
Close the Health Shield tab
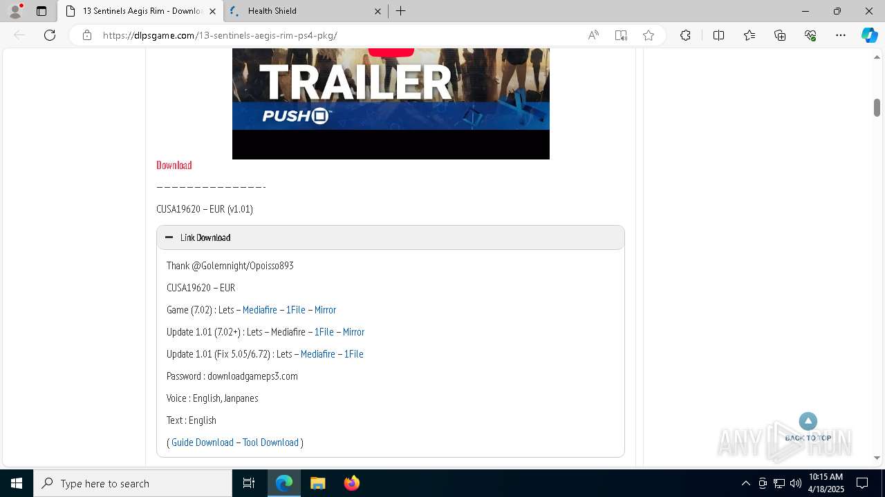(x=378, y=11)
